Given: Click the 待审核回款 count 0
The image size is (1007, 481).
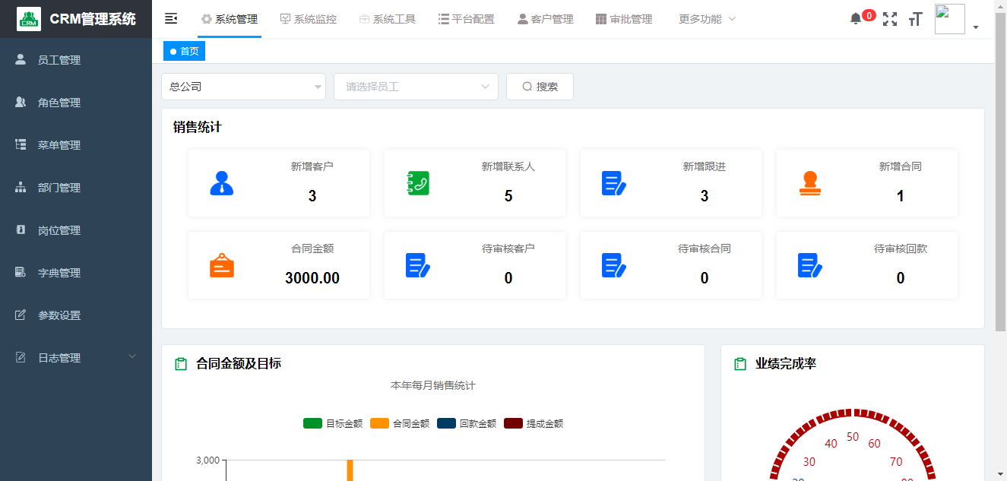Looking at the screenshot, I should (x=901, y=278).
